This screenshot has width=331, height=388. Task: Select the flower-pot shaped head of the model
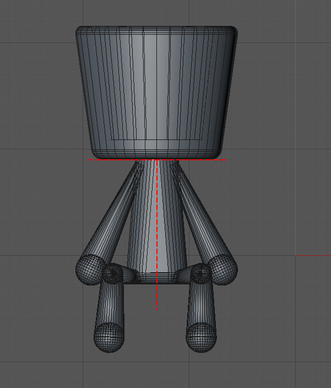coord(156,92)
